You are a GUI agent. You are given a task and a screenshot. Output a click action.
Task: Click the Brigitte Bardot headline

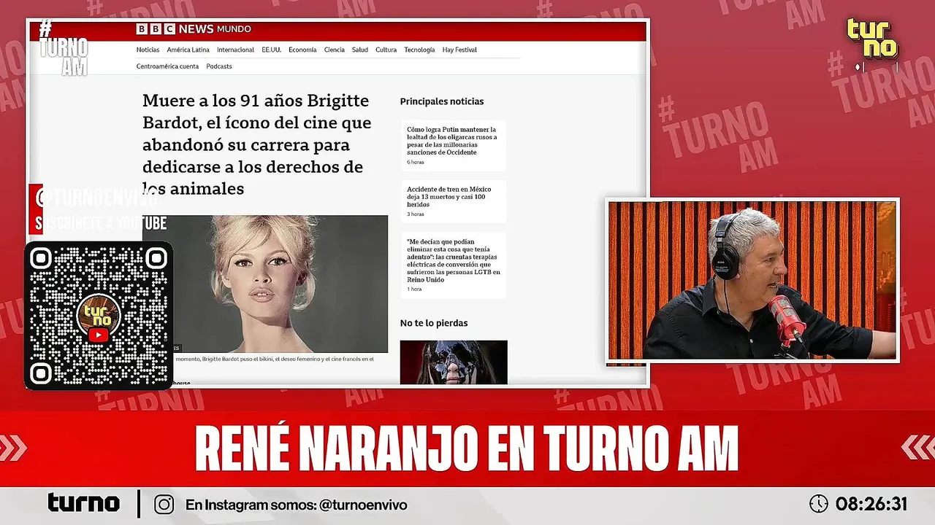point(256,144)
